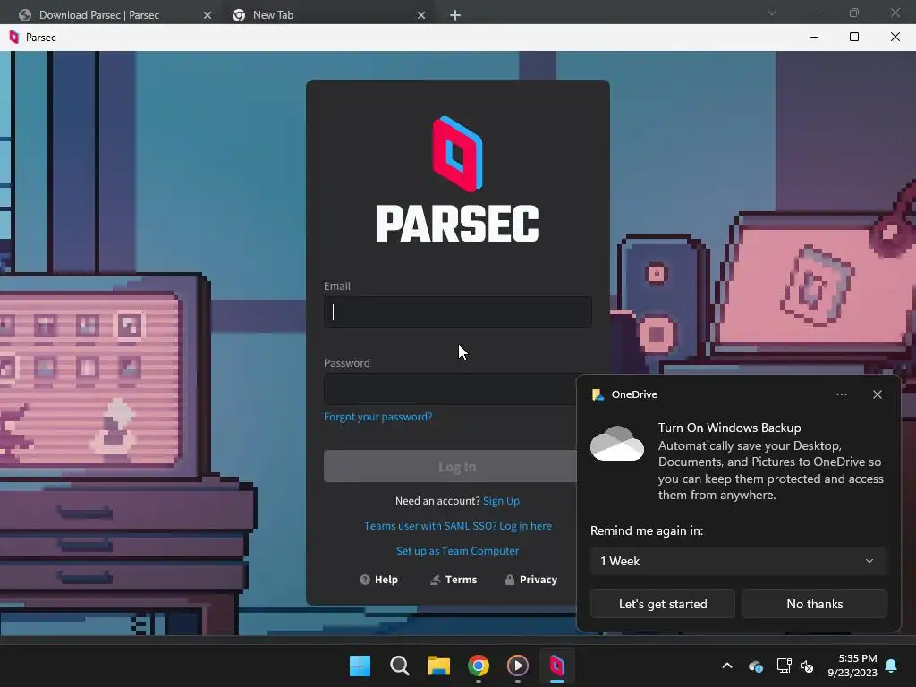Open the Forgot your password link
916x687 pixels.
(378, 417)
